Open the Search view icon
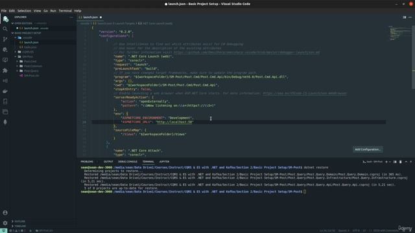415x233 pixels. pyautogui.click(x=5, y=28)
